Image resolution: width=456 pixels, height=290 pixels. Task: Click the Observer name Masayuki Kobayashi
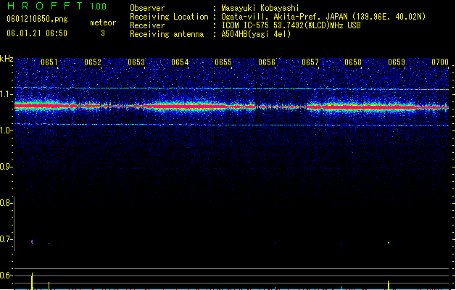(x=260, y=8)
